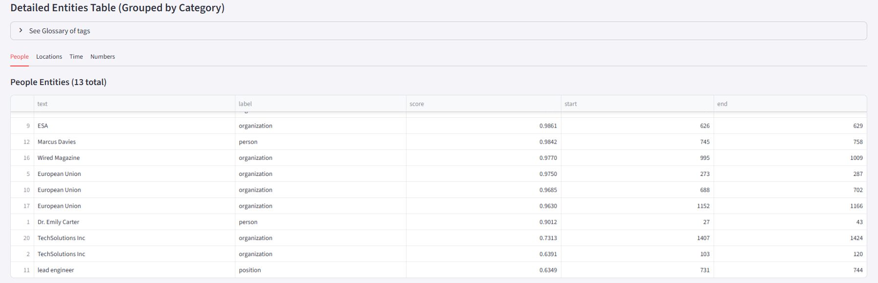
Task: Select the Dr. Emily Carter cell
Action: point(135,222)
